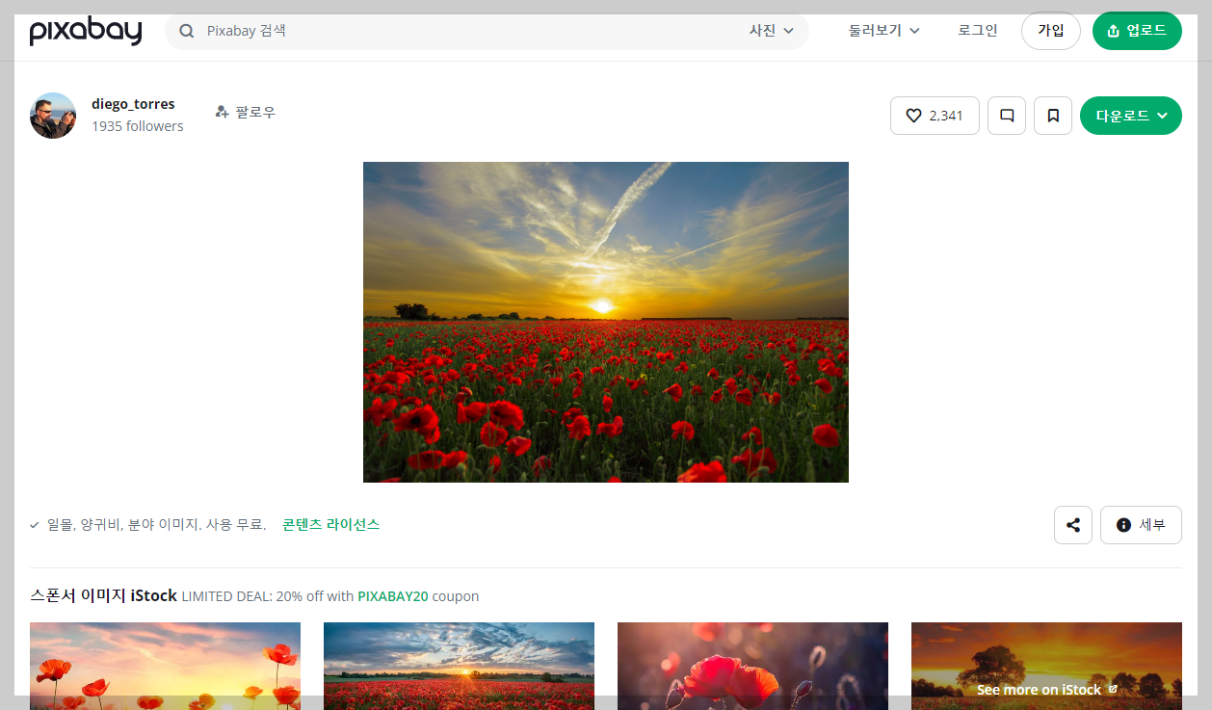Open the Pixabay logo home link
Viewport: 1212px width, 710px height.
[86, 31]
